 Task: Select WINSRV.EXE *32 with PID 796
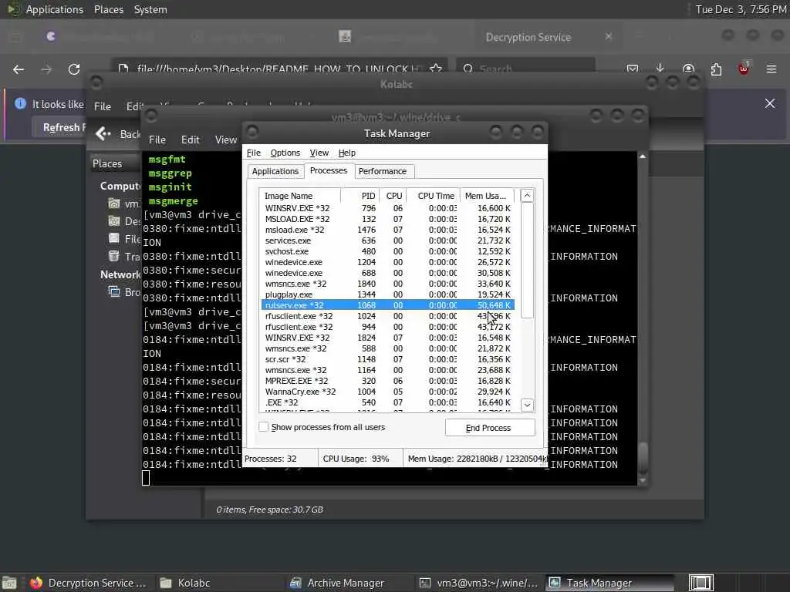tap(387, 208)
